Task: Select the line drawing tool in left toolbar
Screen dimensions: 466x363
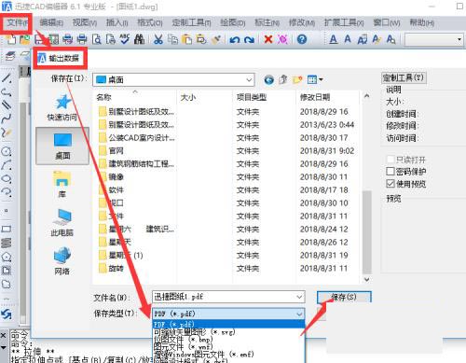Action: (7, 77)
